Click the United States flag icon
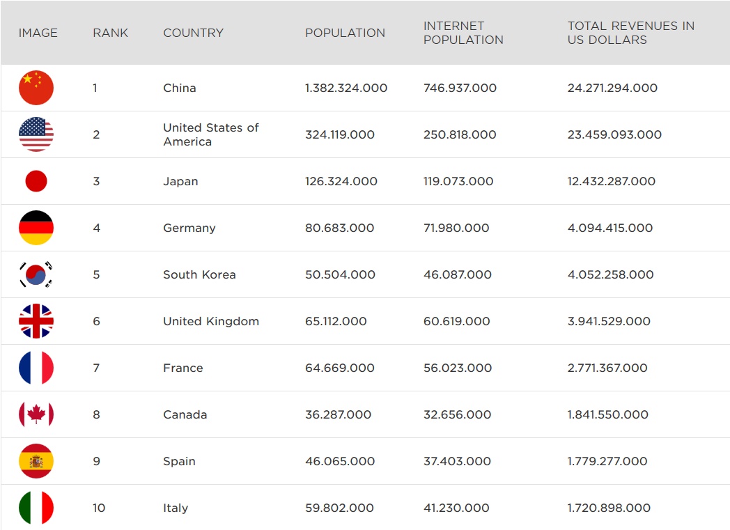The width and height of the screenshot is (730, 530). 36,134
